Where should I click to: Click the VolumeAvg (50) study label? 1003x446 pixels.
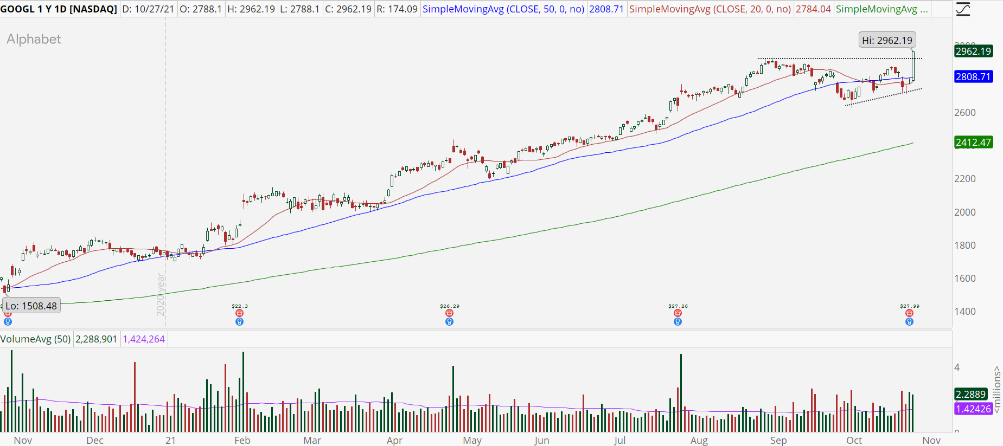pos(35,339)
